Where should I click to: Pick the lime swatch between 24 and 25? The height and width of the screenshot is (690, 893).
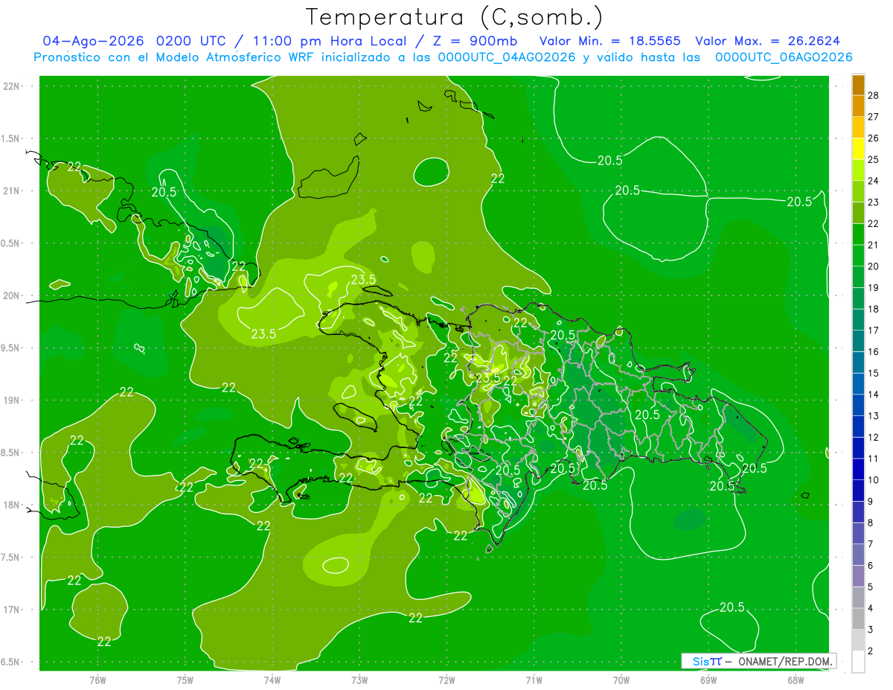[x=858, y=170]
